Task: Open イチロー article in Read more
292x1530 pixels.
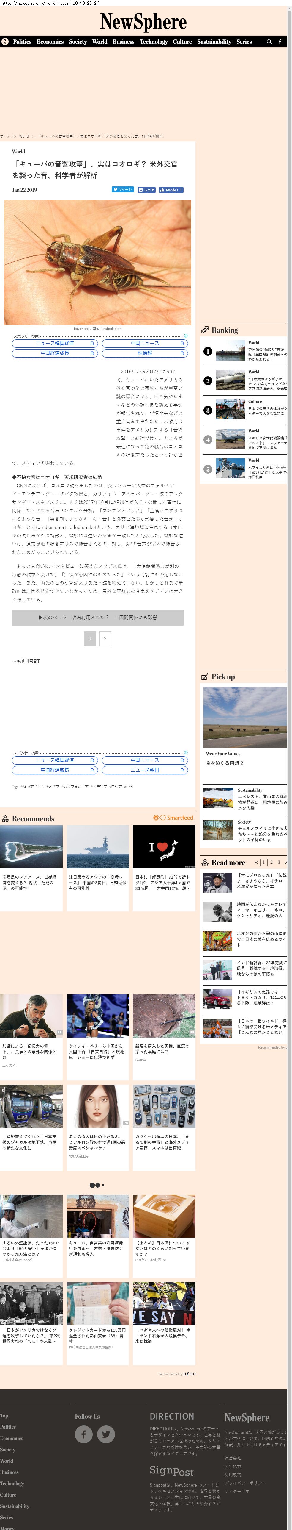Action: [244, 883]
